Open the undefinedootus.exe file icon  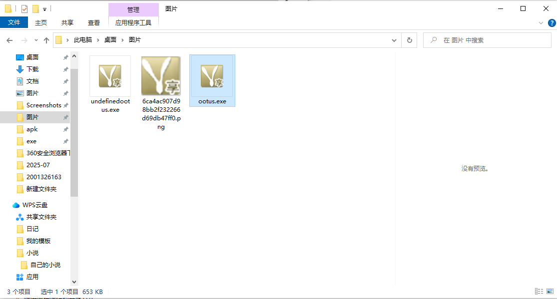[110, 76]
